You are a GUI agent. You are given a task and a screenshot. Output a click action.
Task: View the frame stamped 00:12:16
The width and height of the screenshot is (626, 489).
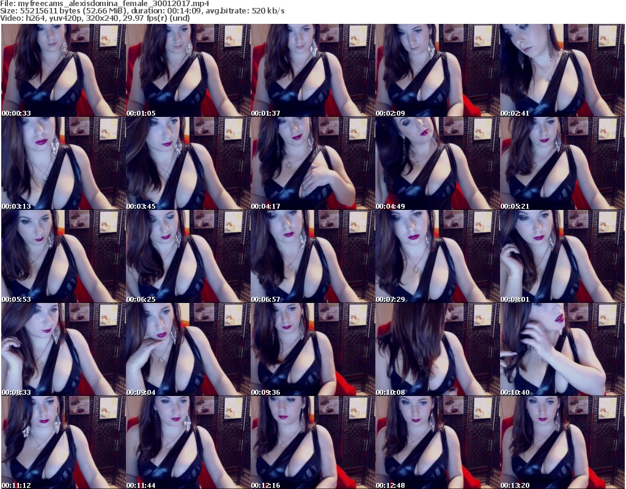(312, 442)
